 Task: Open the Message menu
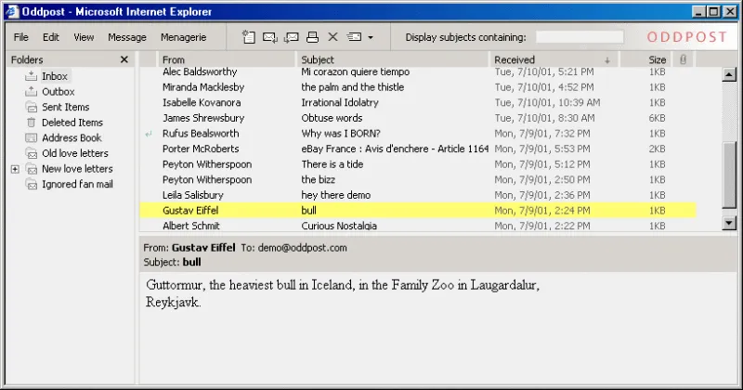pyautogui.click(x=127, y=37)
